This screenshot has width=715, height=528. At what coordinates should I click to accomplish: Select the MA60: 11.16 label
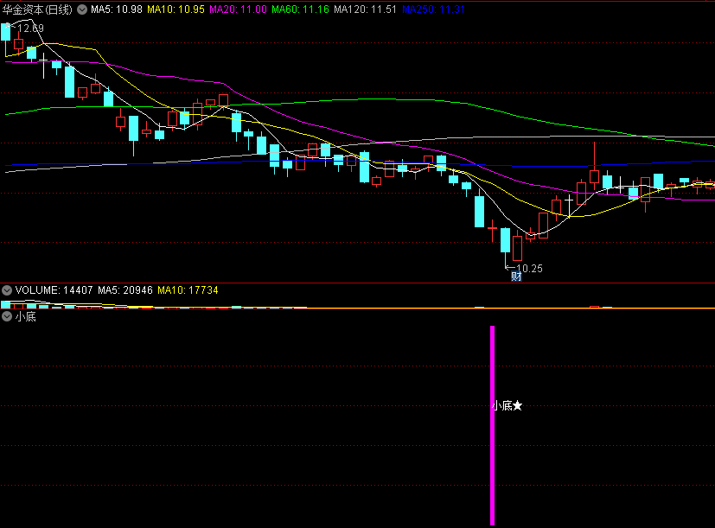click(x=301, y=10)
